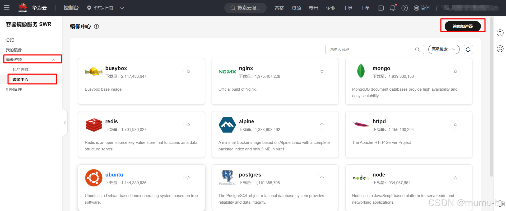Click the top bar help icon
506x211 pixels.
click(x=405, y=8)
